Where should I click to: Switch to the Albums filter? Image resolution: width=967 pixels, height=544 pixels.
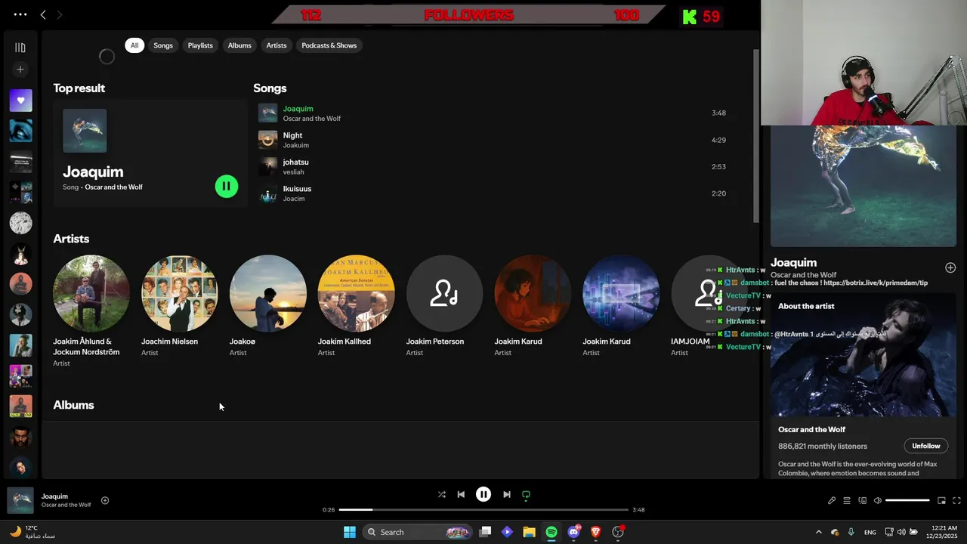tap(239, 45)
